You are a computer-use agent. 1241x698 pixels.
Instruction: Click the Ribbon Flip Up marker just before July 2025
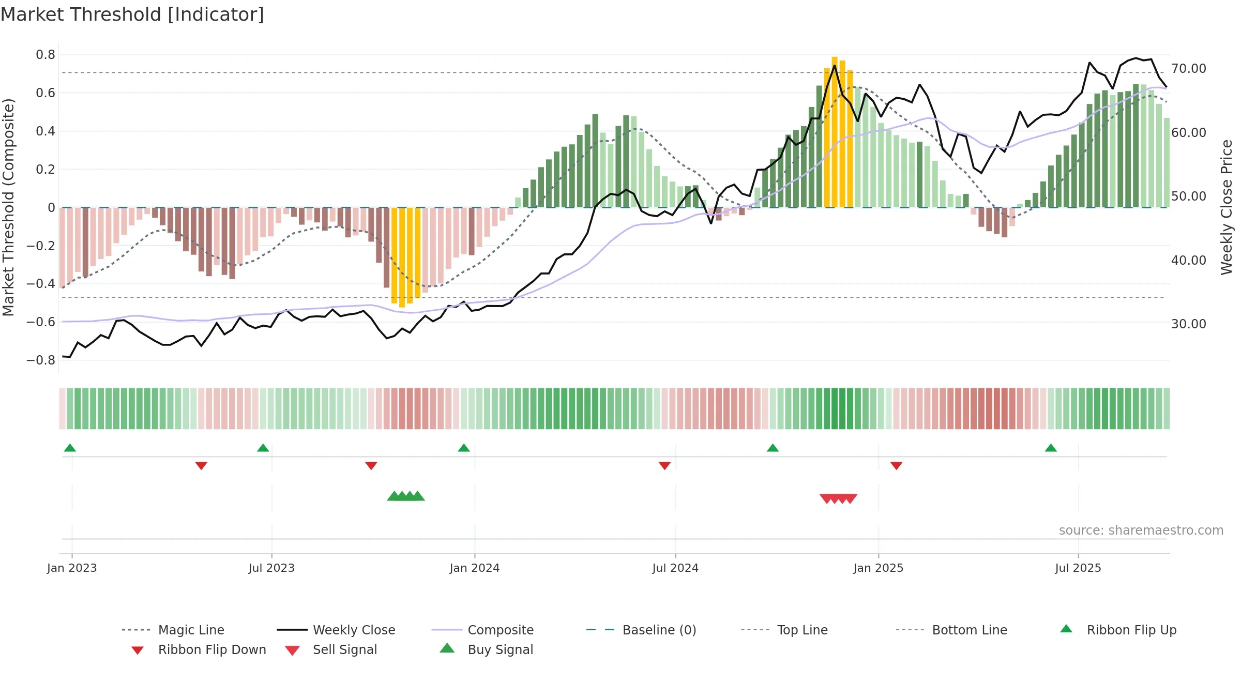click(1051, 448)
